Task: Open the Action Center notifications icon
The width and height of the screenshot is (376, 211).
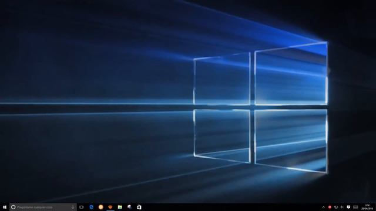Action: coord(348,207)
